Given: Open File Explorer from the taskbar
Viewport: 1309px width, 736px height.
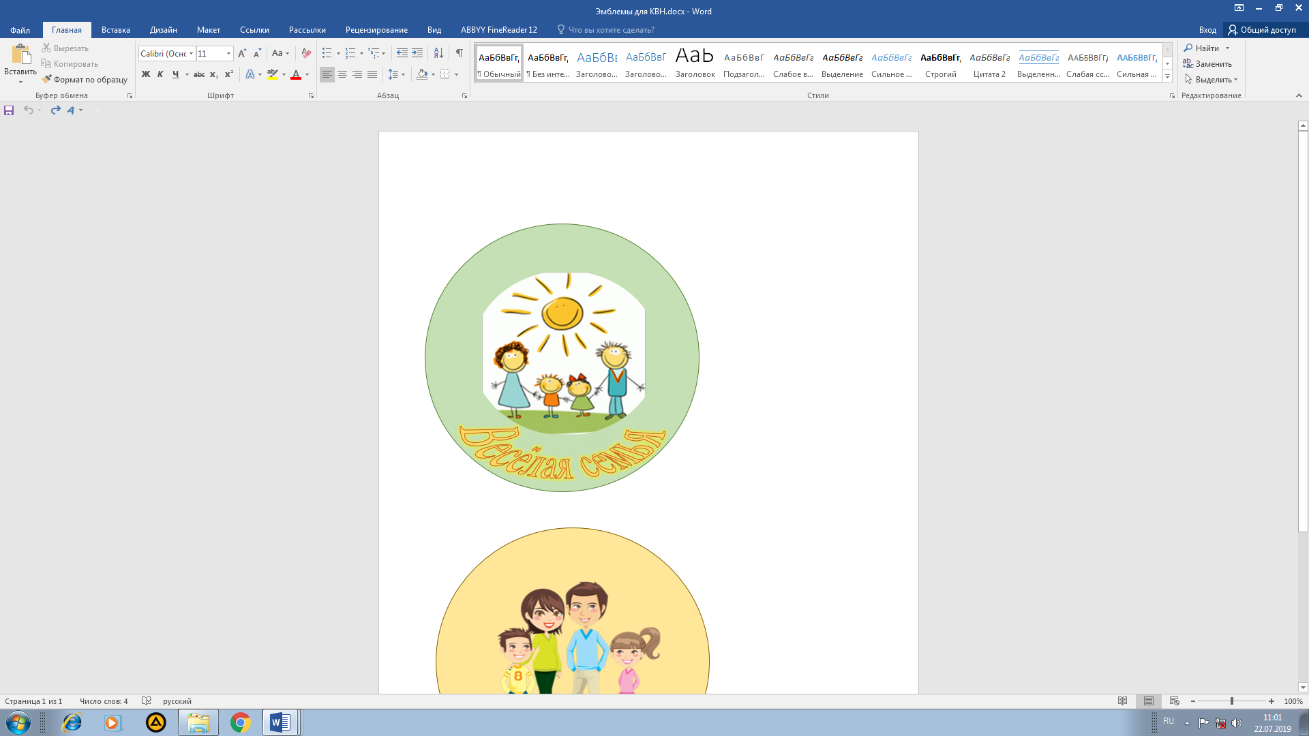Looking at the screenshot, I should (198, 722).
